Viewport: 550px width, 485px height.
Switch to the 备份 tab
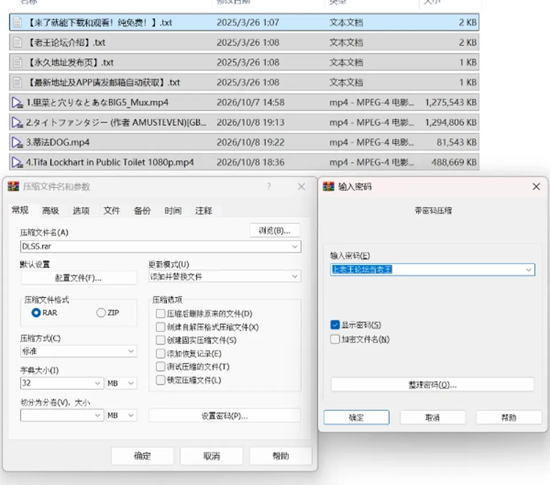[x=142, y=210]
